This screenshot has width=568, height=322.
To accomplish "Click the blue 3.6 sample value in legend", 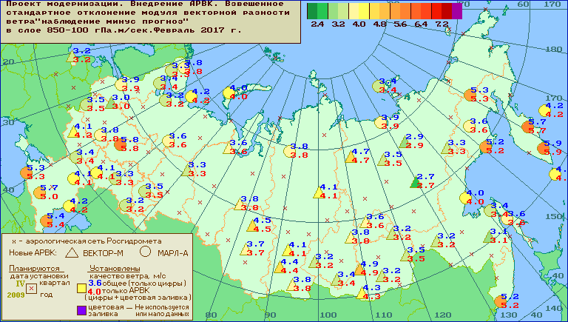I will coord(95,283).
